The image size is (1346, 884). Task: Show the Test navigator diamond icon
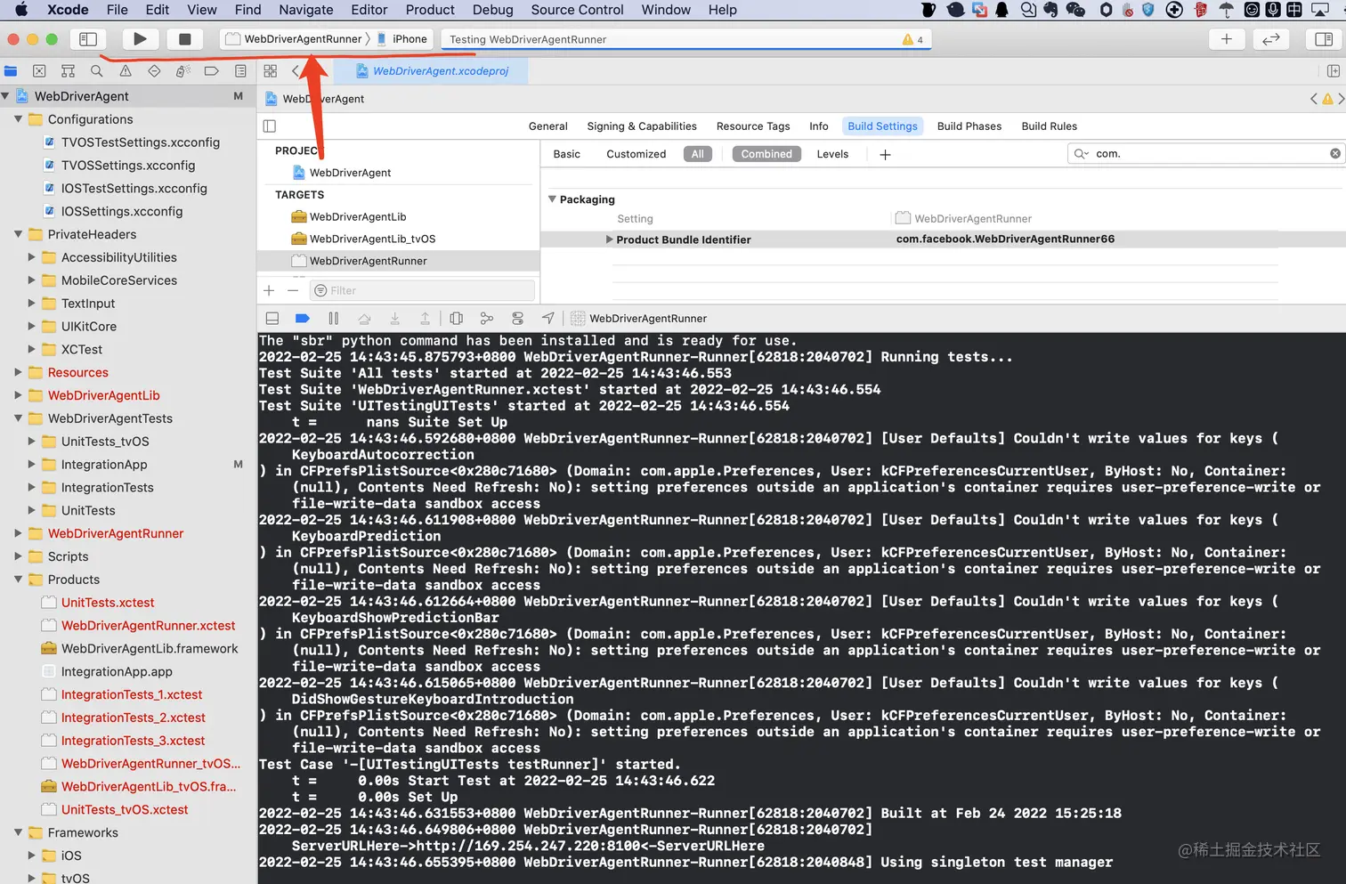[154, 71]
